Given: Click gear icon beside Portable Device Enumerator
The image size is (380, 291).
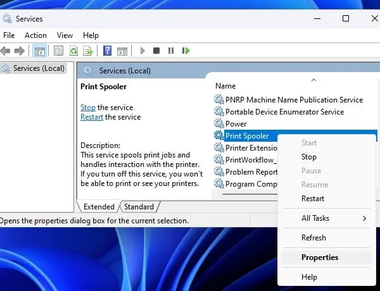Looking at the screenshot, I should pos(219,111).
